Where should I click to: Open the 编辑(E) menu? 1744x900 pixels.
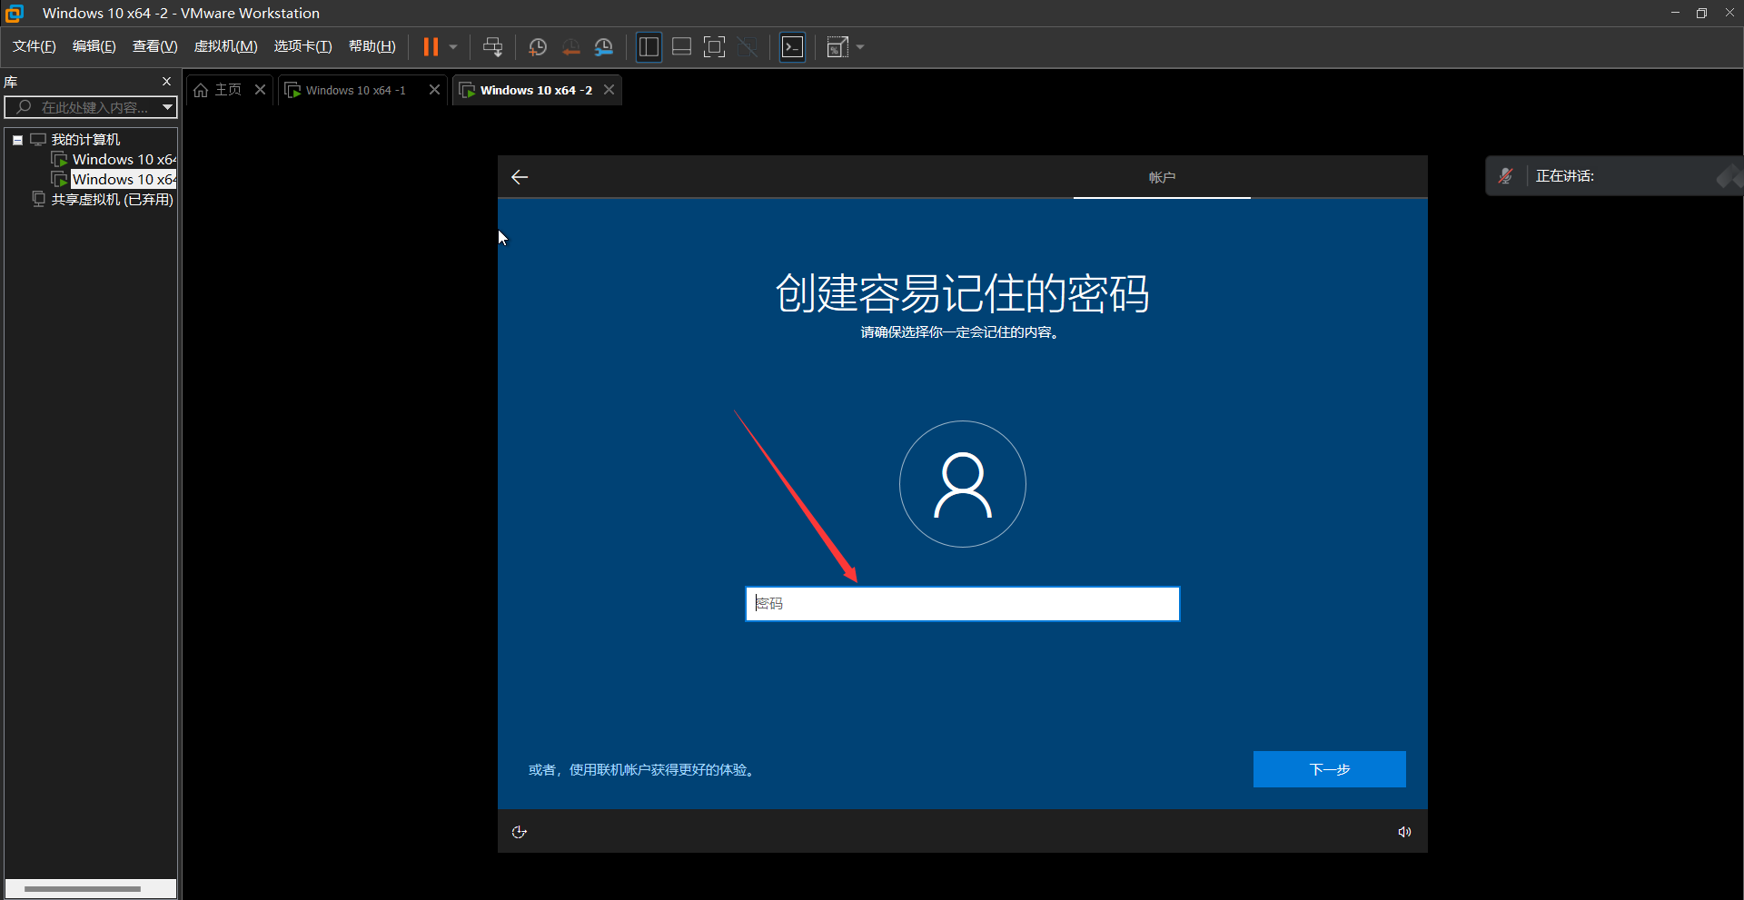[94, 46]
